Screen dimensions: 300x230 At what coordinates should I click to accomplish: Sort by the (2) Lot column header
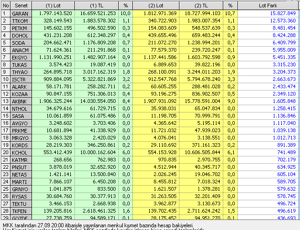[x=156, y=6]
